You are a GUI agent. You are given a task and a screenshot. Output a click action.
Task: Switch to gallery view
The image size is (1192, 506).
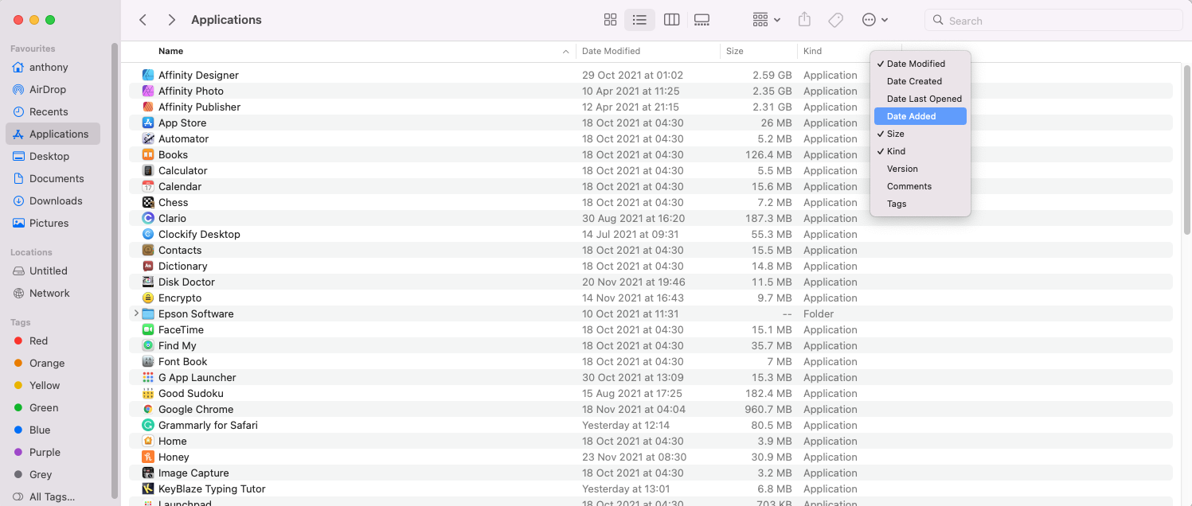pos(702,20)
